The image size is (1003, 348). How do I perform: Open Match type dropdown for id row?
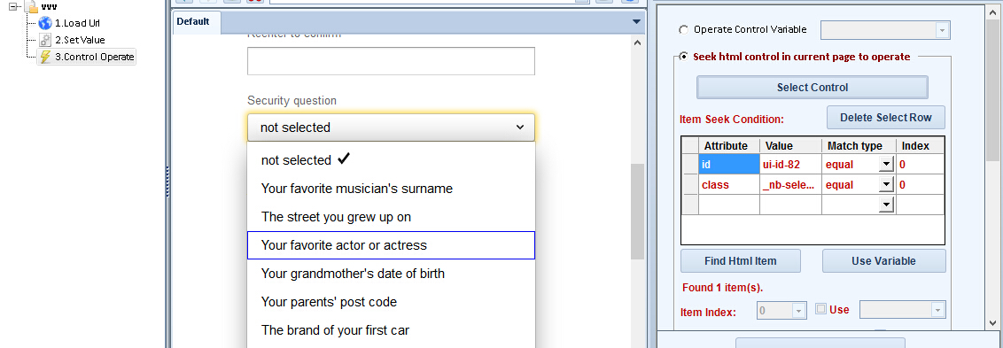pos(885,165)
